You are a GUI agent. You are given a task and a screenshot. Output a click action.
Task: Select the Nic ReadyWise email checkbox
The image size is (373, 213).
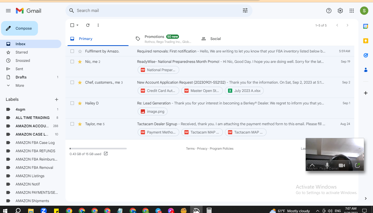pos(72,62)
